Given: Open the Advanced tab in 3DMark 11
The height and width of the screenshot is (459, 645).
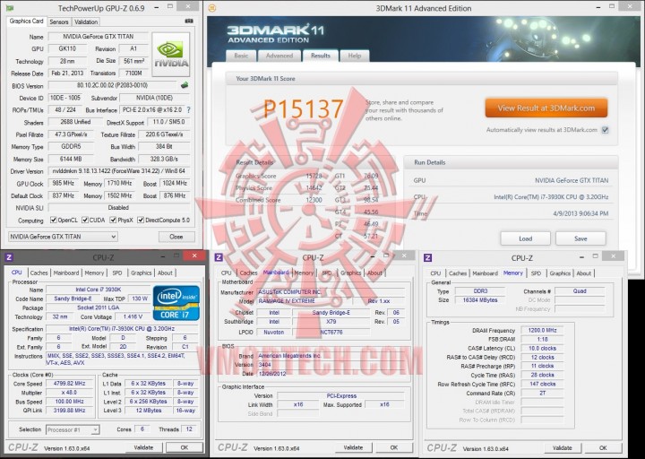Looking at the screenshot, I should (x=279, y=56).
